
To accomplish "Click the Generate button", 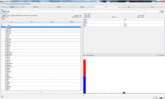I will 83,7.
